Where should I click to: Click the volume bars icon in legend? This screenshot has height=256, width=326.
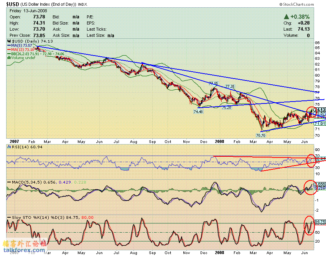[x=9, y=58]
